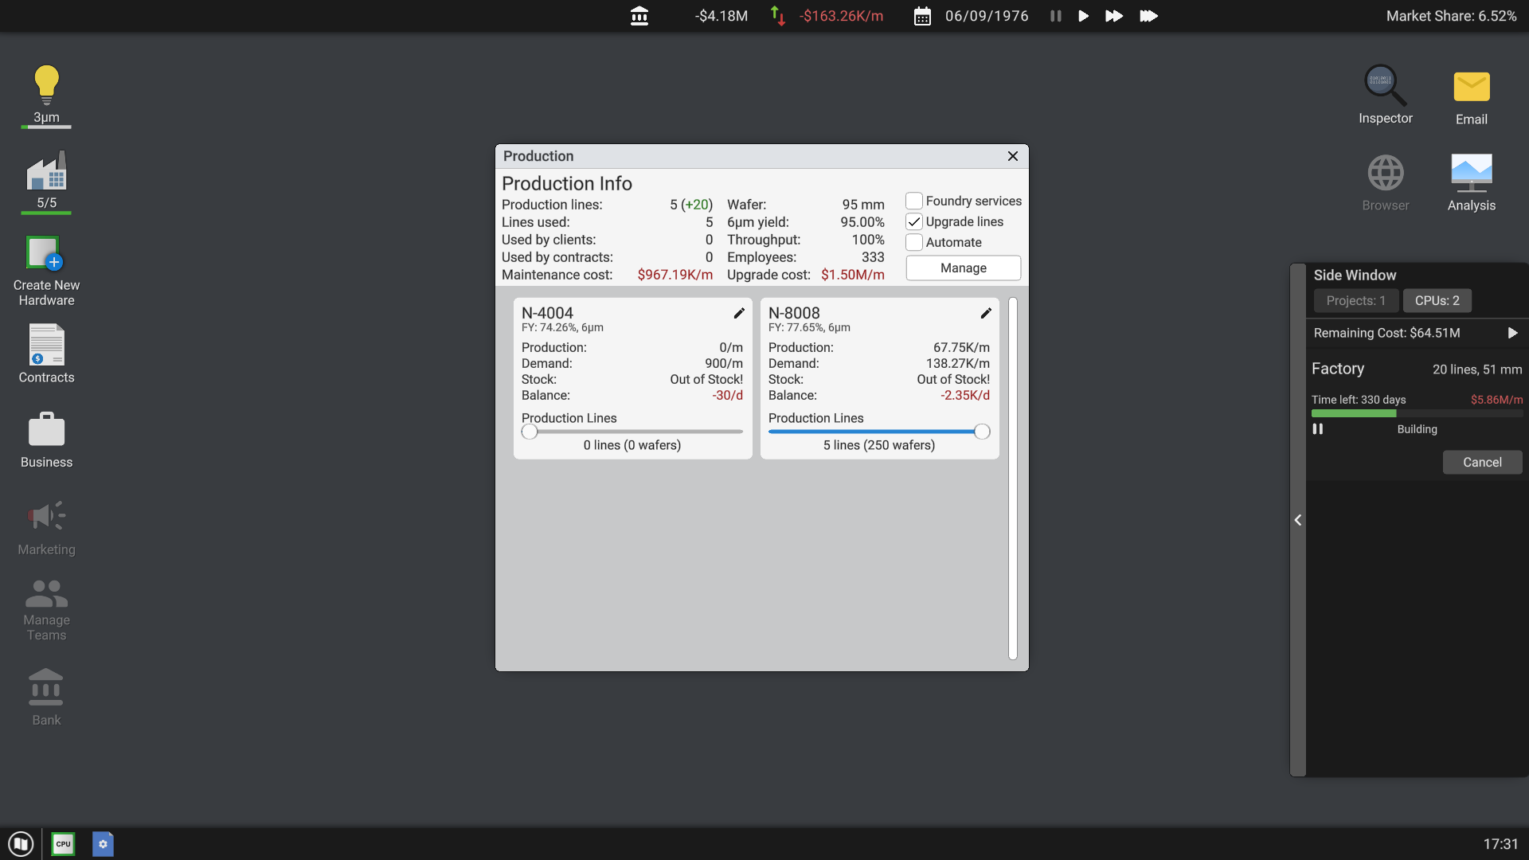This screenshot has width=1529, height=860.
Task: Click the N-8008 Production Lines slider
Action: (876, 432)
